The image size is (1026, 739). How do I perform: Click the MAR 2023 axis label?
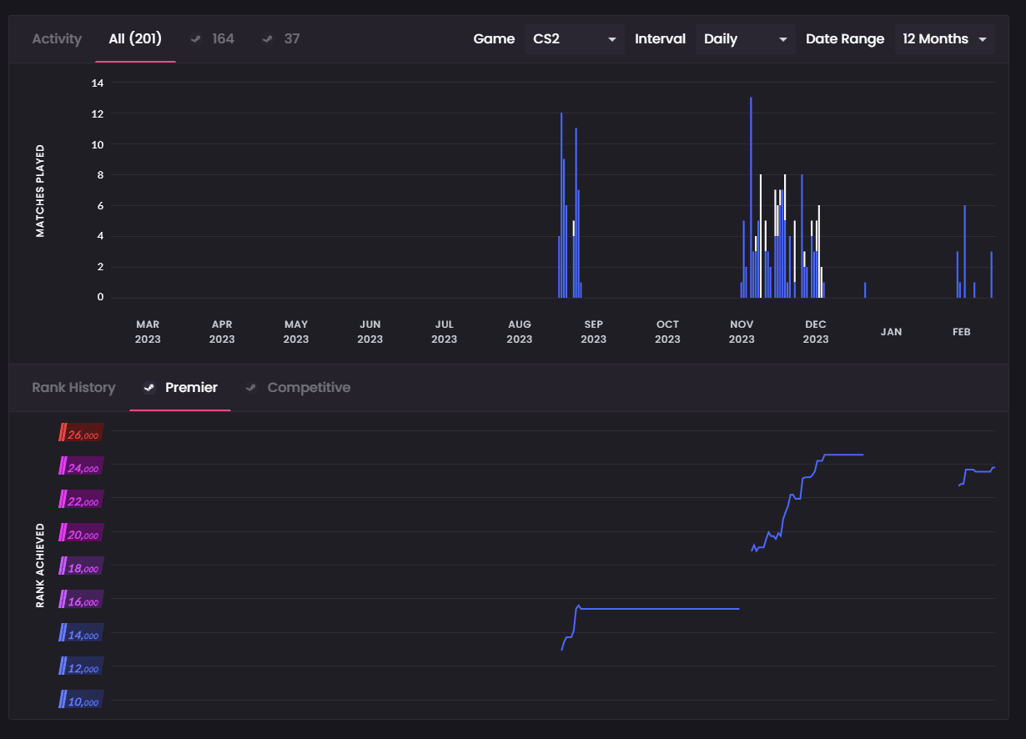(x=148, y=332)
